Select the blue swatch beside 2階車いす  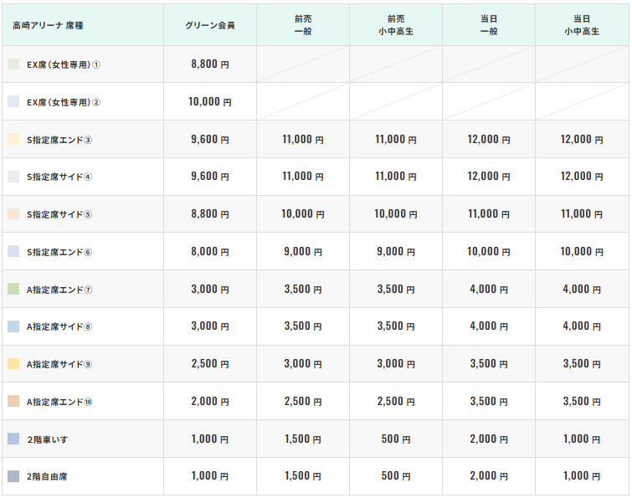13,439
